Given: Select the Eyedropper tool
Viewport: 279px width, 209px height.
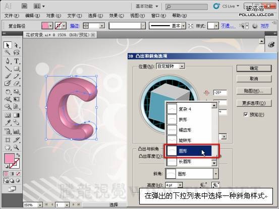Looking at the screenshot, I should click(x=8, y=122).
